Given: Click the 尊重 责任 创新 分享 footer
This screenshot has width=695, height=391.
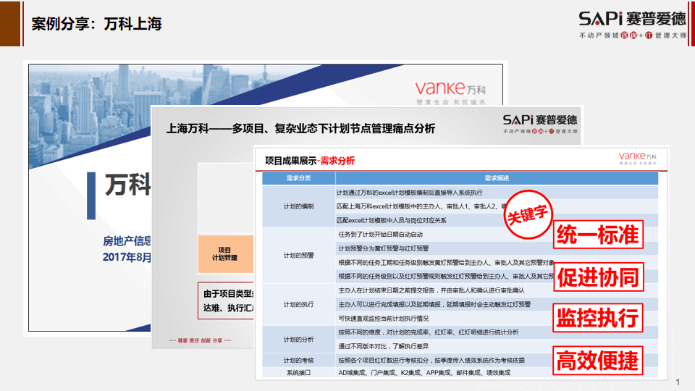Looking at the screenshot, I should click(200, 340).
